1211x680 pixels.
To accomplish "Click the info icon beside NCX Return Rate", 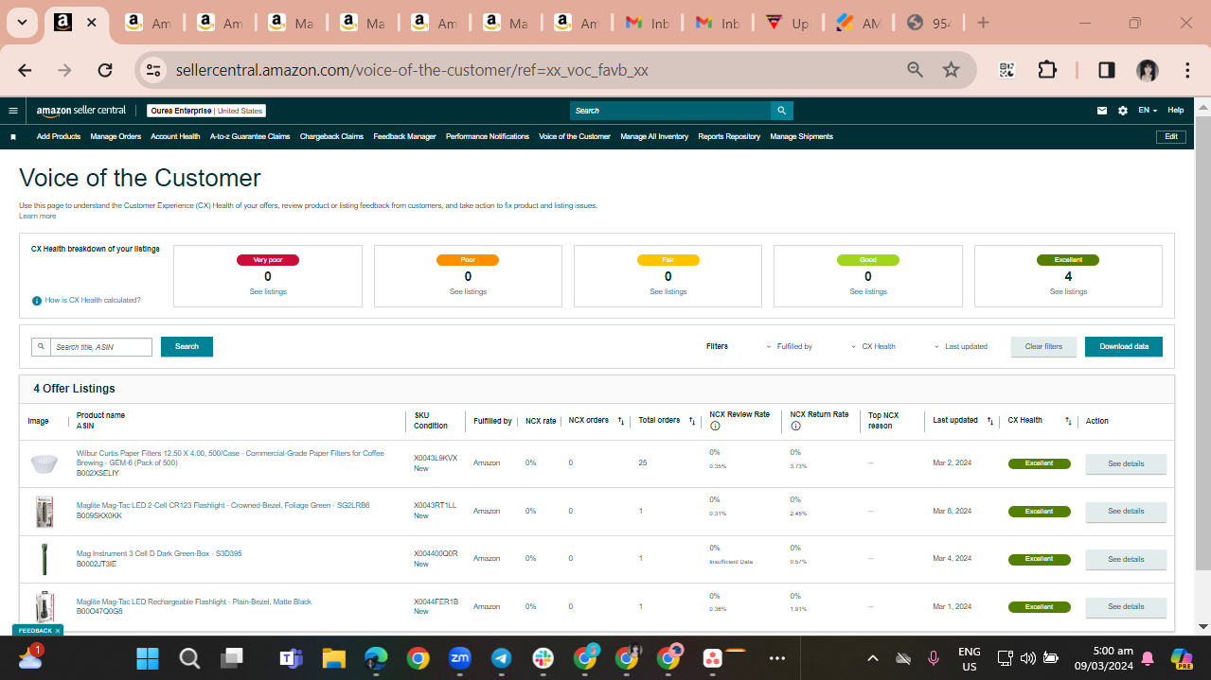I will 795,426.
